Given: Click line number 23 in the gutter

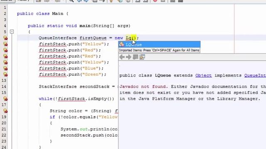Looking at the screenshot, I should 4,141.
